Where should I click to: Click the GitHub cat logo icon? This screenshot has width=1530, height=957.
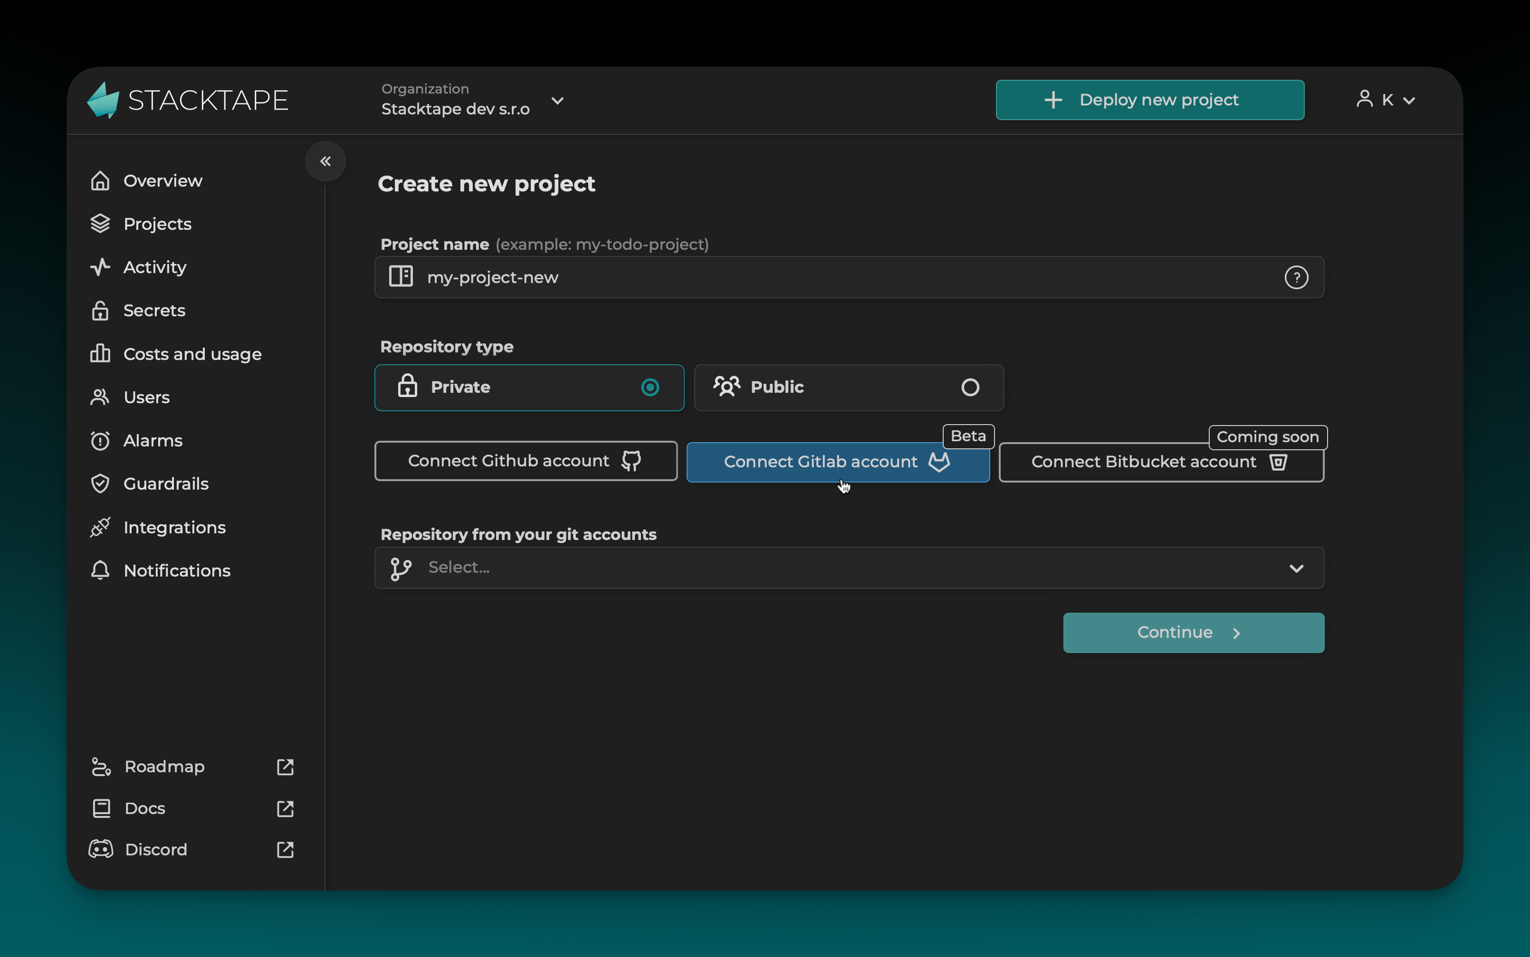631,461
